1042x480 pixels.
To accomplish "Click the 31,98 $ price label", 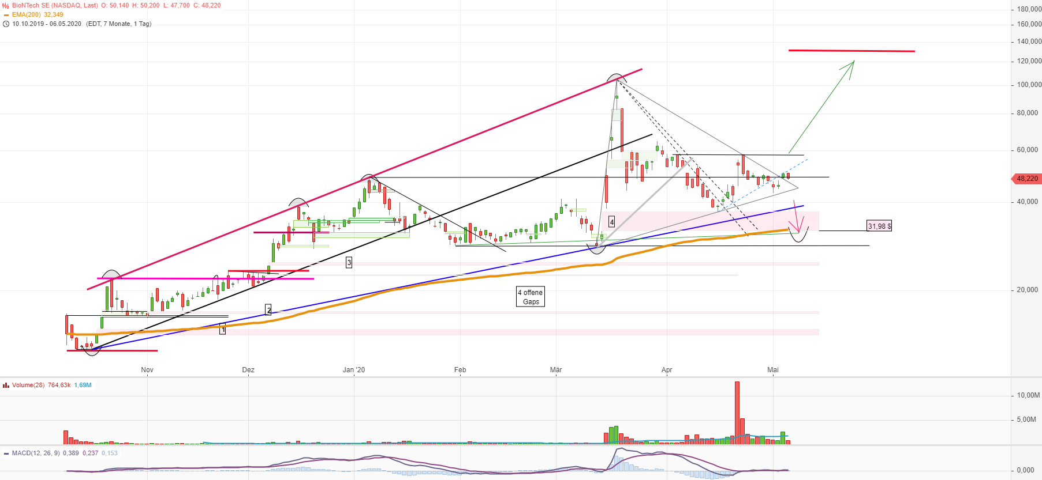I will click(x=879, y=226).
